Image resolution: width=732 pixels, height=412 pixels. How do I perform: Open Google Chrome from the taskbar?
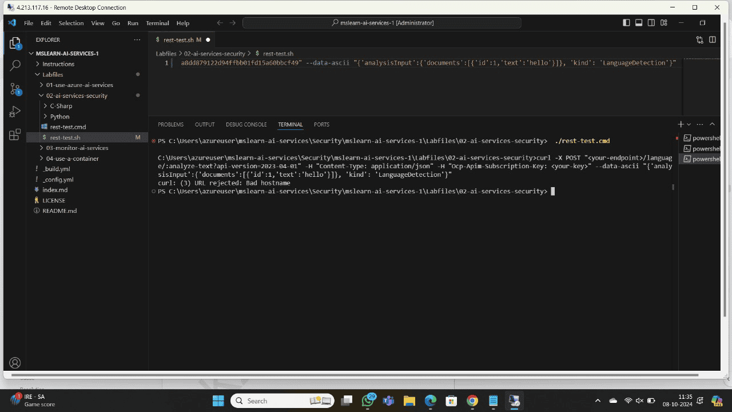click(x=472, y=401)
